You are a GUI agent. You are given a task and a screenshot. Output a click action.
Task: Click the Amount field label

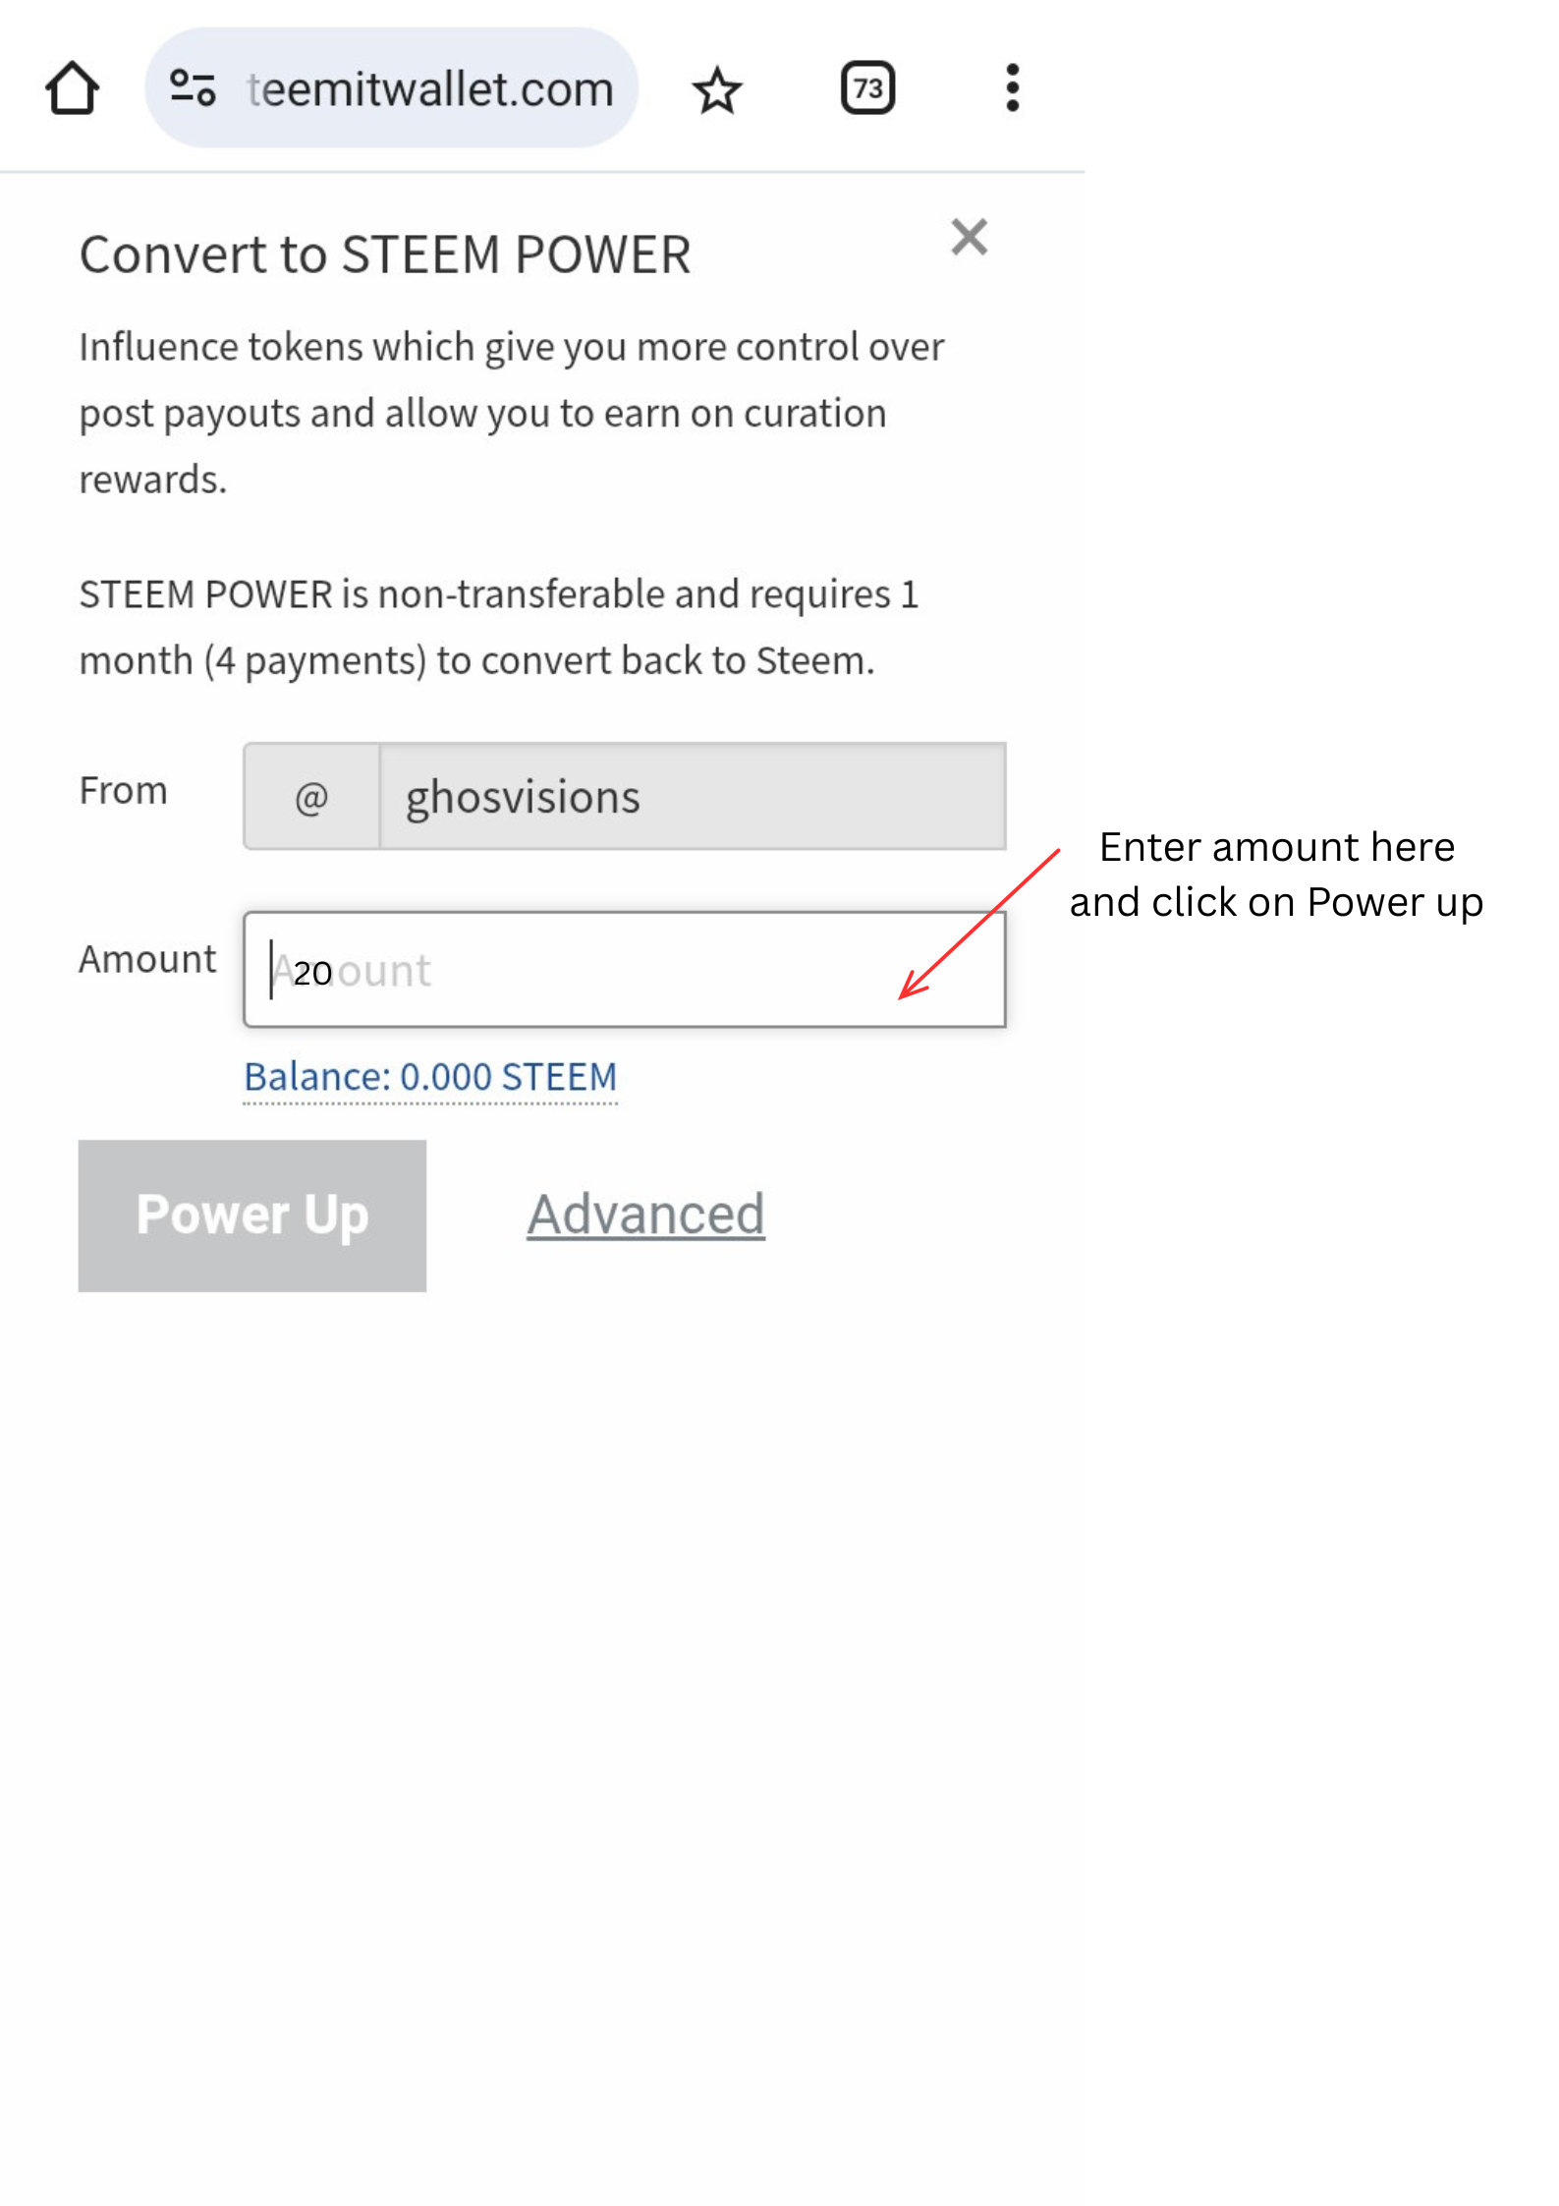pyautogui.click(x=147, y=959)
